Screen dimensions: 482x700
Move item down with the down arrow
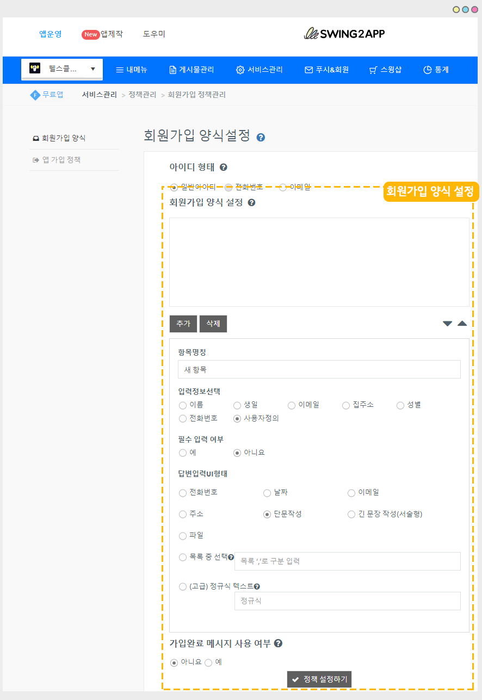click(x=447, y=324)
